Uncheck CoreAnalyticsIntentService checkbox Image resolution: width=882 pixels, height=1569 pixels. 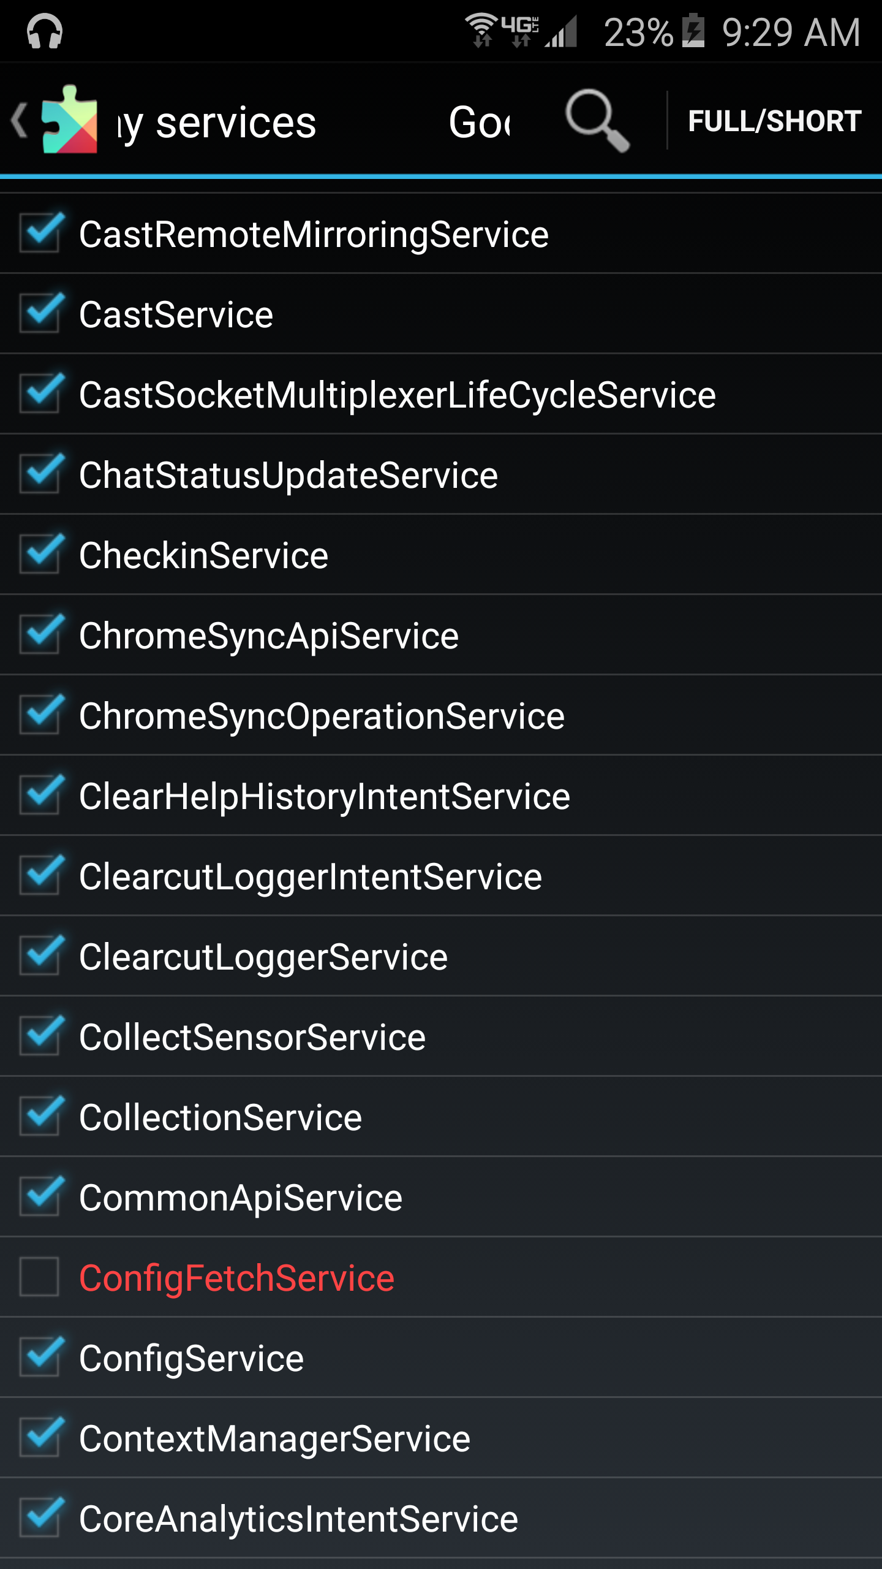point(40,1518)
